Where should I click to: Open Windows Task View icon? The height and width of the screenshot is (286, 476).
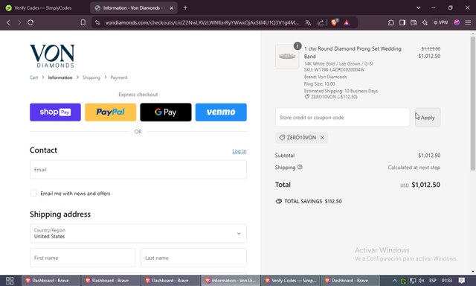[x=10, y=281]
